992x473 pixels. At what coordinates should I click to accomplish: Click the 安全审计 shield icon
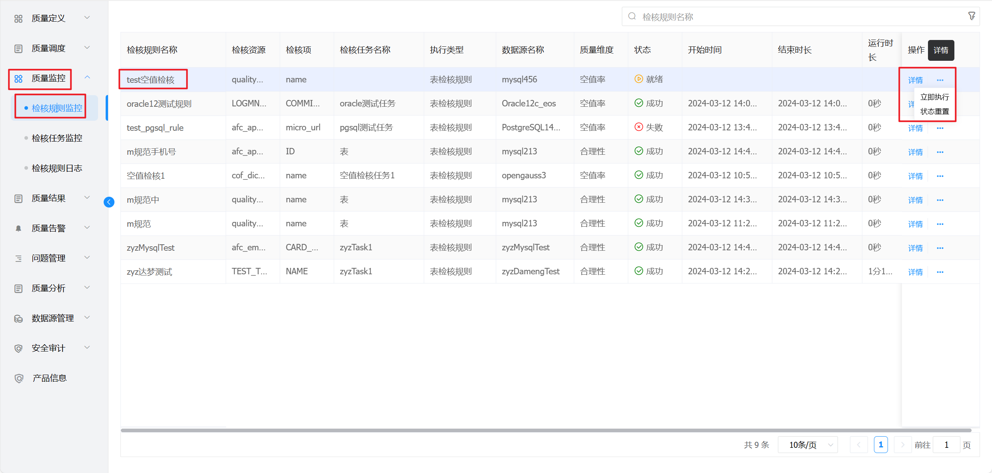click(x=18, y=348)
